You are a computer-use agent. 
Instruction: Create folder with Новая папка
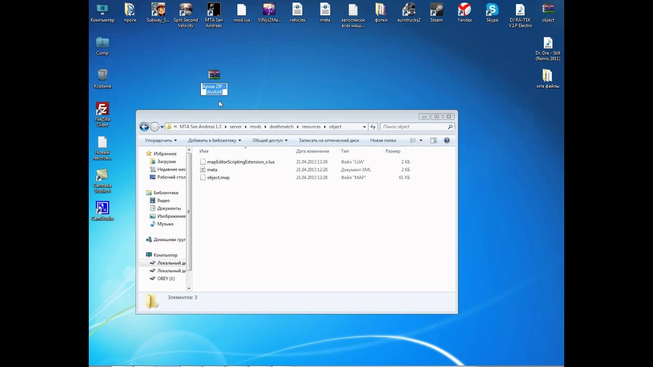[383, 140]
